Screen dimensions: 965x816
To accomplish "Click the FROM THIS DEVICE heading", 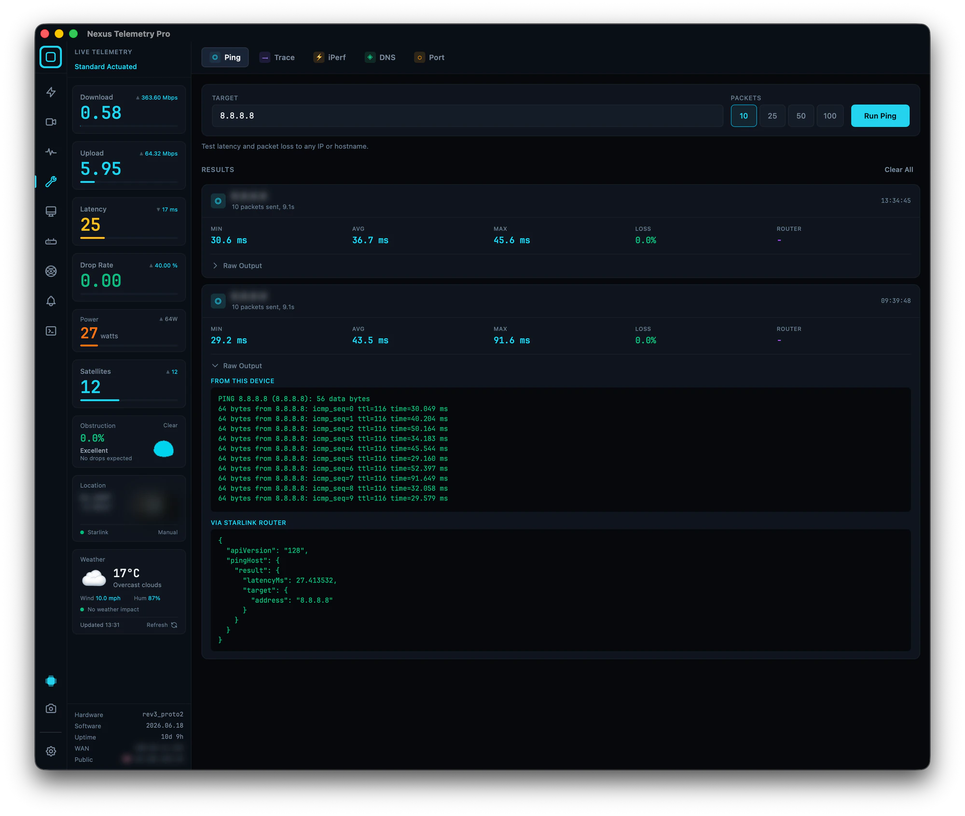I will pos(242,381).
